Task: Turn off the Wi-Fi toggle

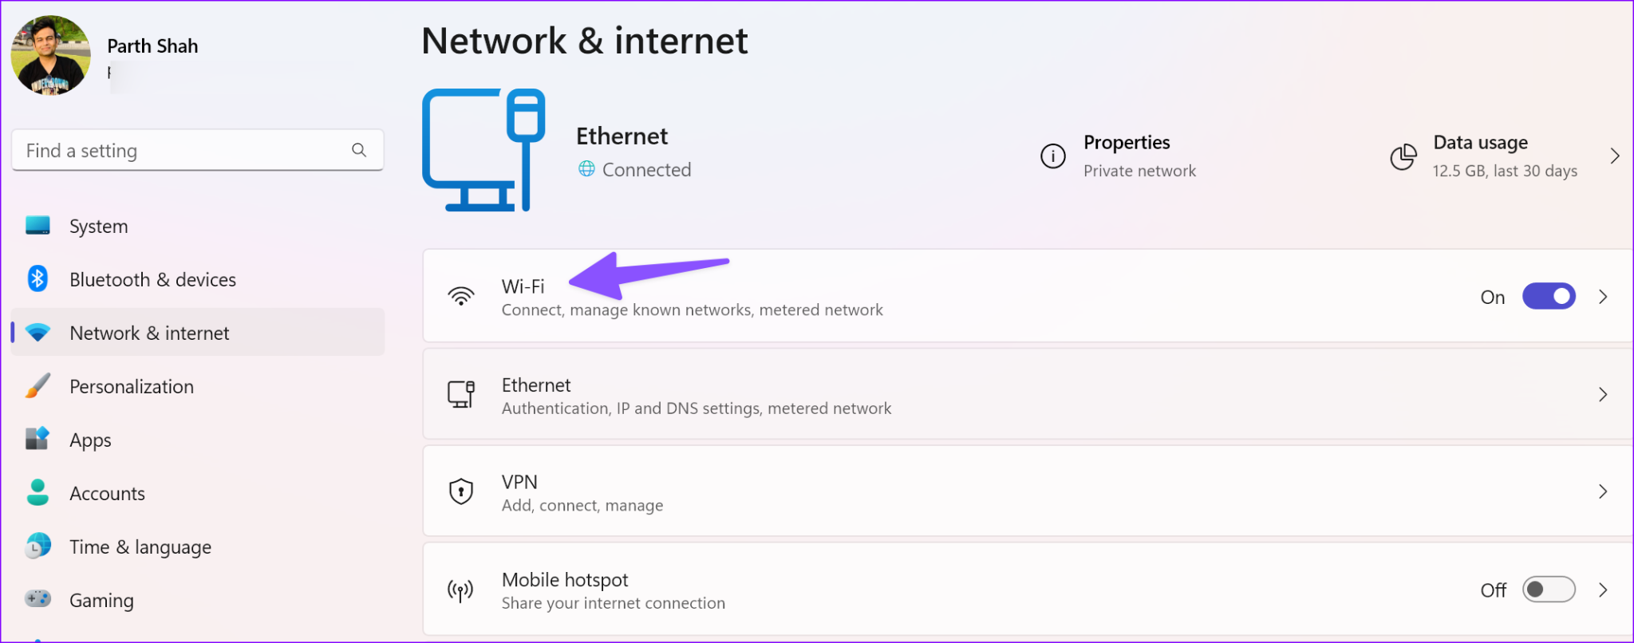Action: [1549, 296]
